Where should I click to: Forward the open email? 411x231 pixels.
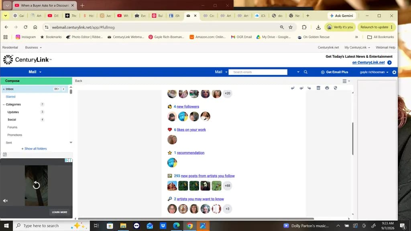point(309,88)
